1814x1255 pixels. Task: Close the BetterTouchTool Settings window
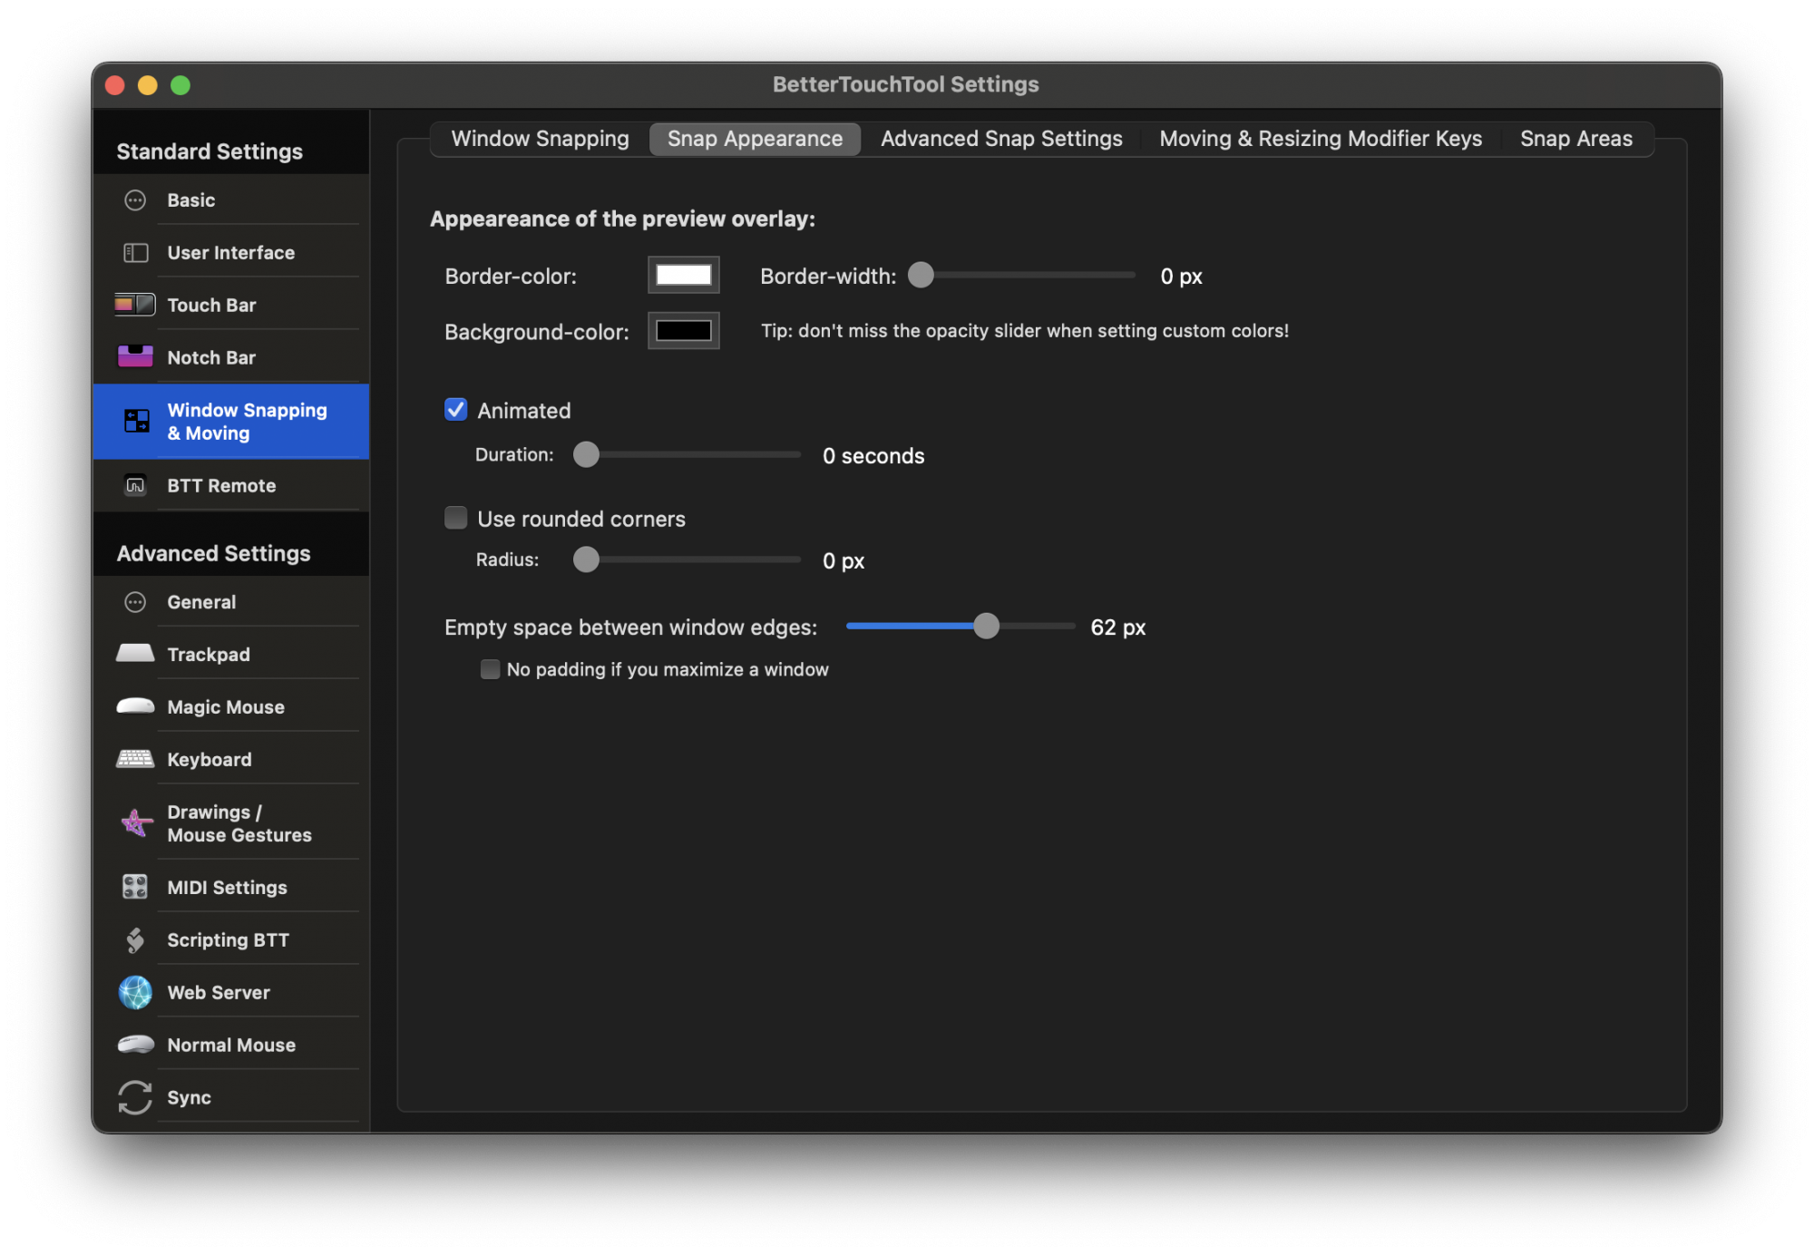pyautogui.click(x=115, y=85)
